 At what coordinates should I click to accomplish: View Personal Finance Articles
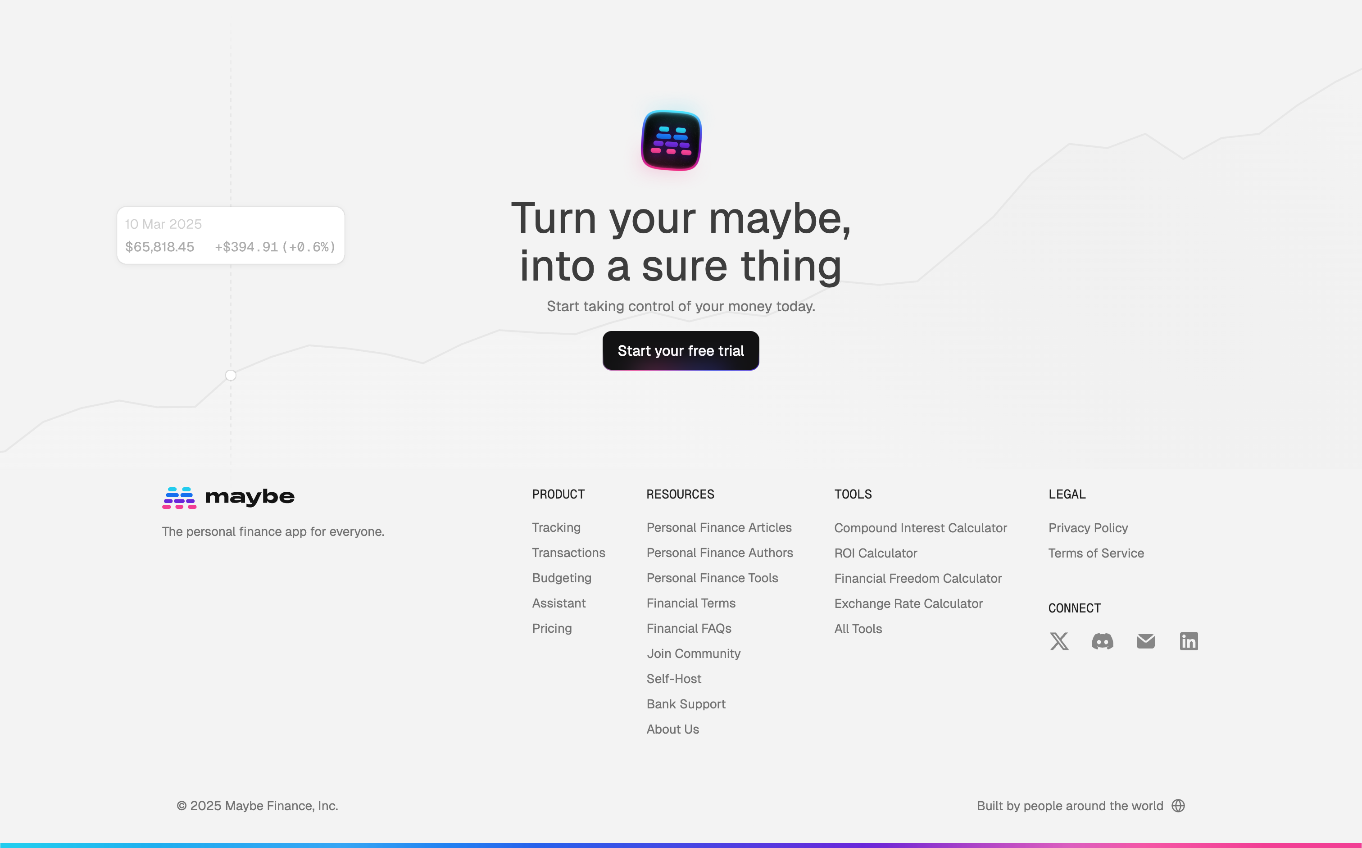tap(719, 528)
